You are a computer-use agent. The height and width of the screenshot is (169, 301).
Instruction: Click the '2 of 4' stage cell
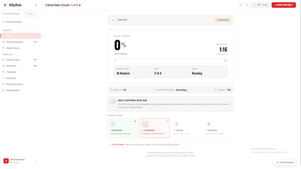click(x=170, y=72)
